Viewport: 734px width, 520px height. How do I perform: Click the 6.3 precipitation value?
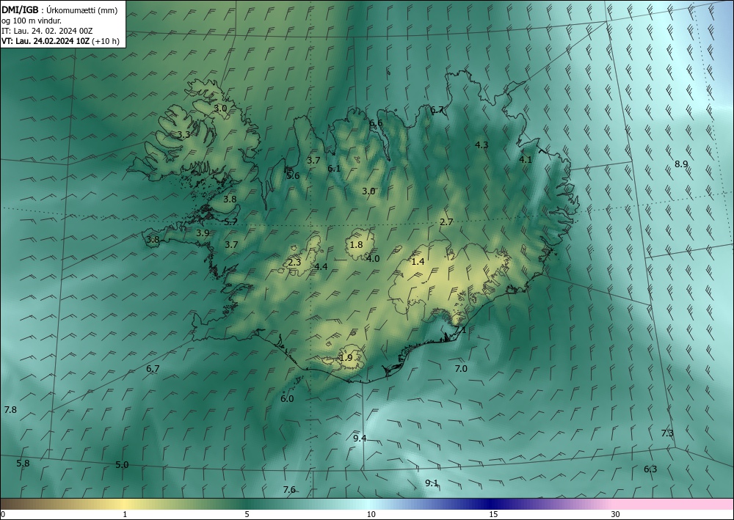tap(650, 469)
